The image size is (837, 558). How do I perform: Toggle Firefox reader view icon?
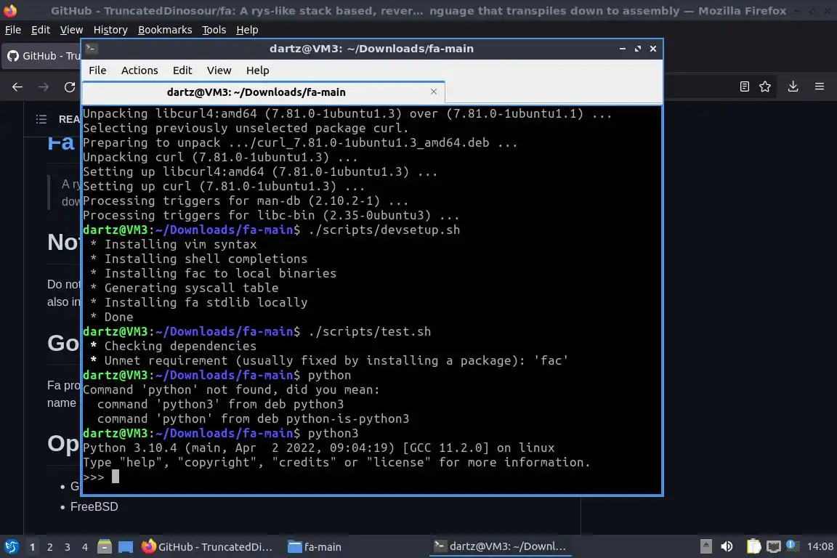pos(744,86)
